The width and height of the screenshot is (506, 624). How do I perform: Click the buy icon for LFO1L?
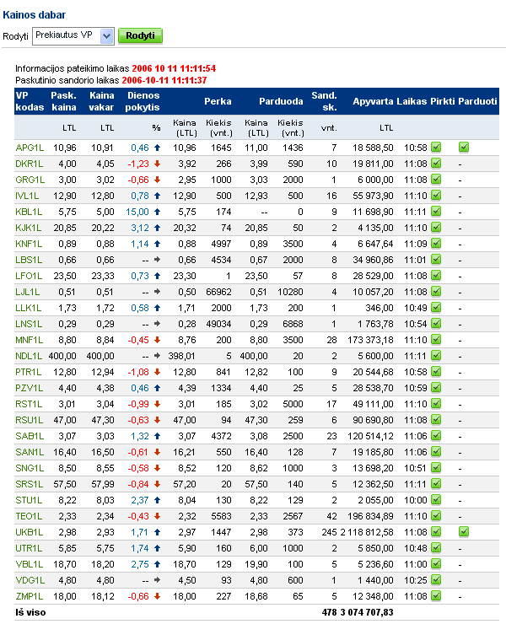tap(436, 276)
